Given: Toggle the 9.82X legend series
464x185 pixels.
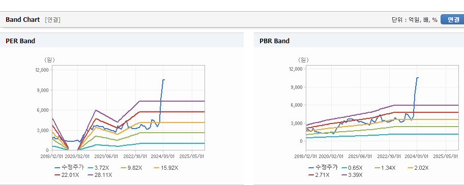Looking at the screenshot, I should (132, 168).
